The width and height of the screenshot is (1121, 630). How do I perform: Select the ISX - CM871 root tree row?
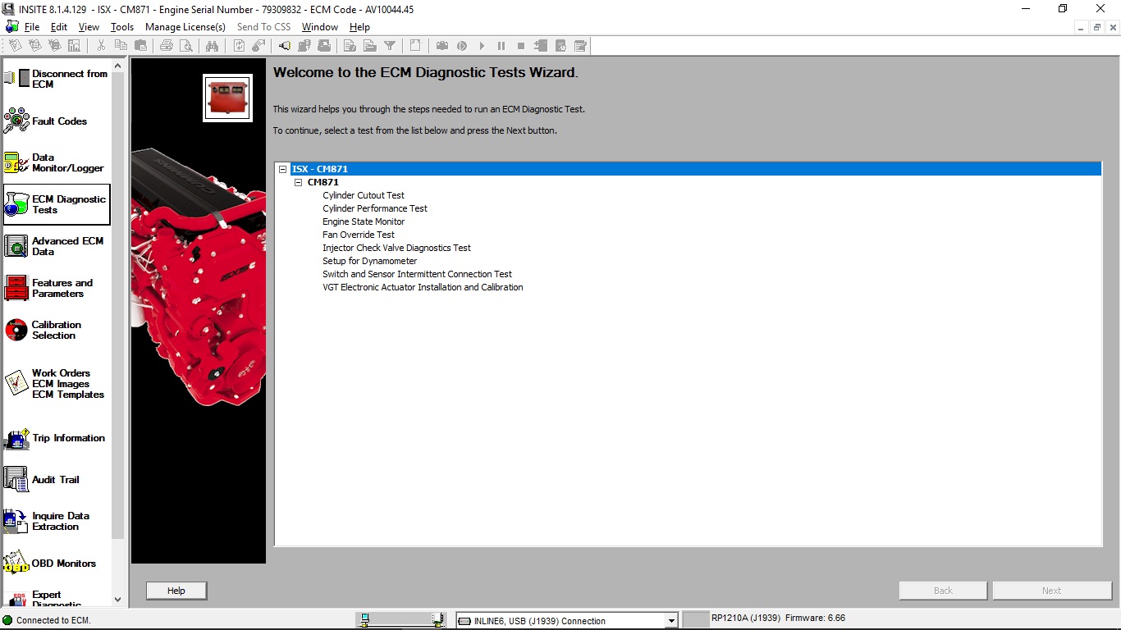[x=695, y=169]
